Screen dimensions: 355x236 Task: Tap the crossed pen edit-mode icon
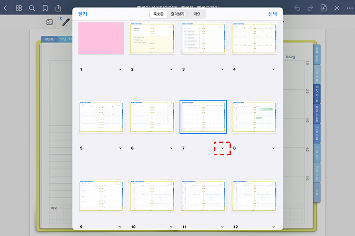tap(337, 8)
